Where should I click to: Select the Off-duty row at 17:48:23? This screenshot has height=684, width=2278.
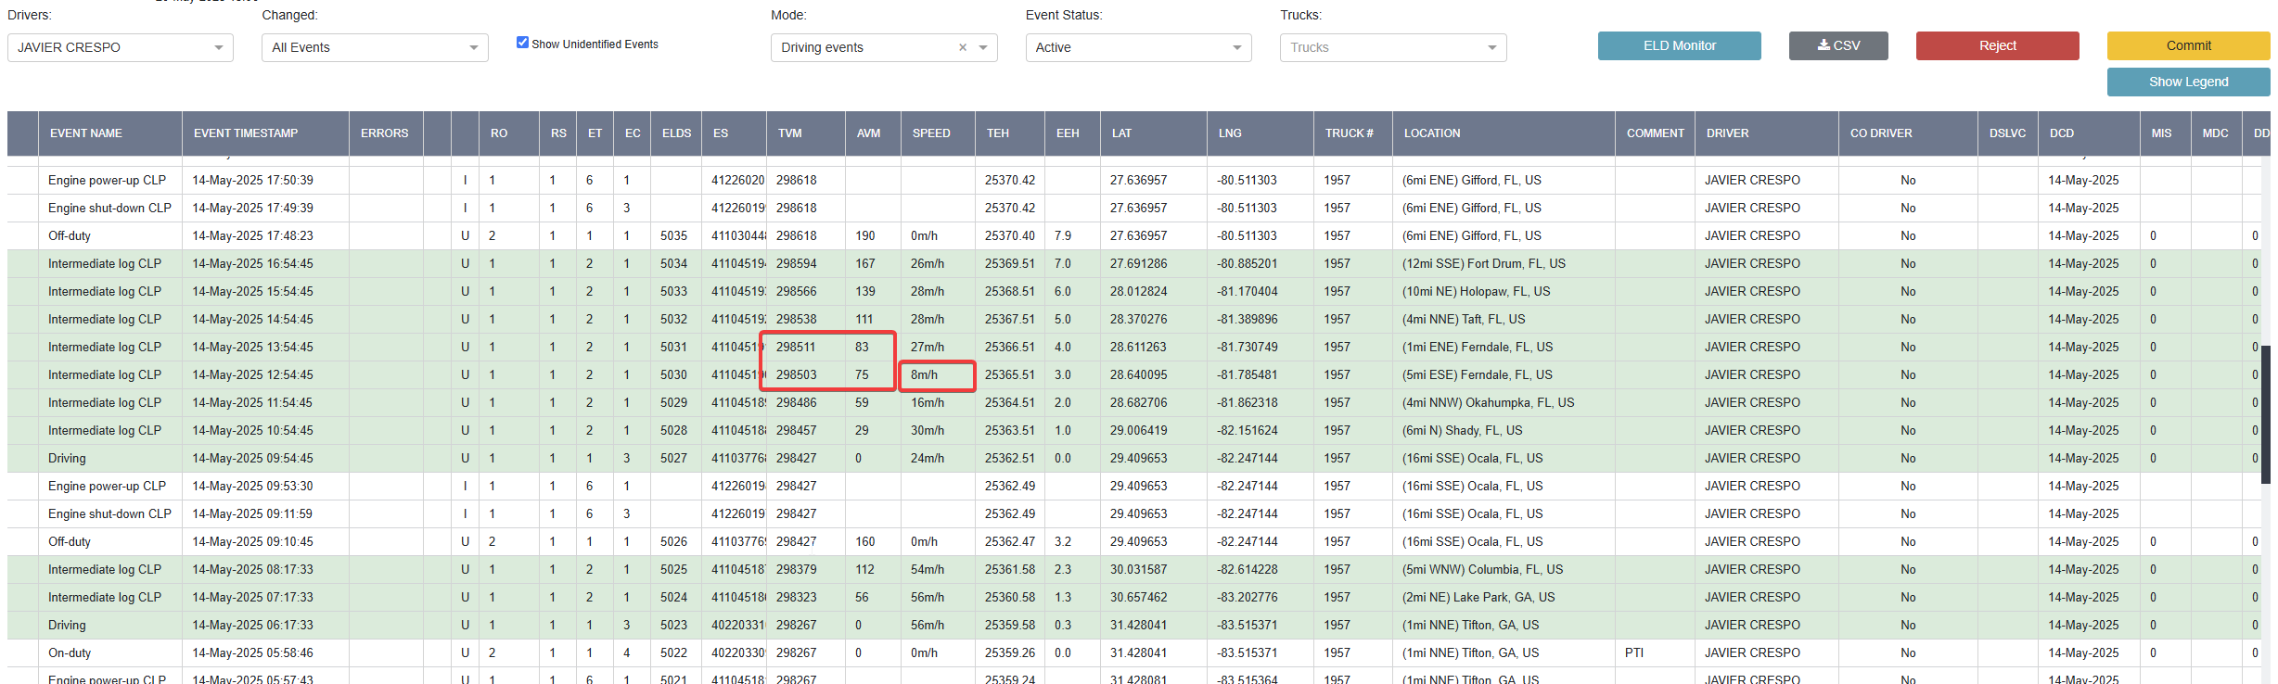[x=1138, y=235]
